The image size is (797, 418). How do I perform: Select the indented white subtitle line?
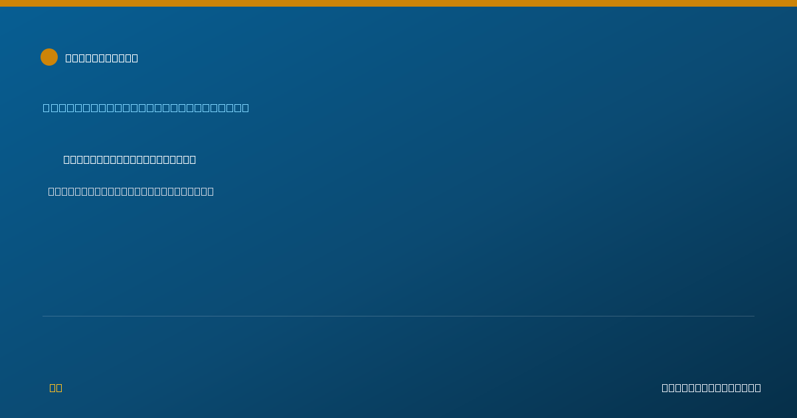click(130, 159)
